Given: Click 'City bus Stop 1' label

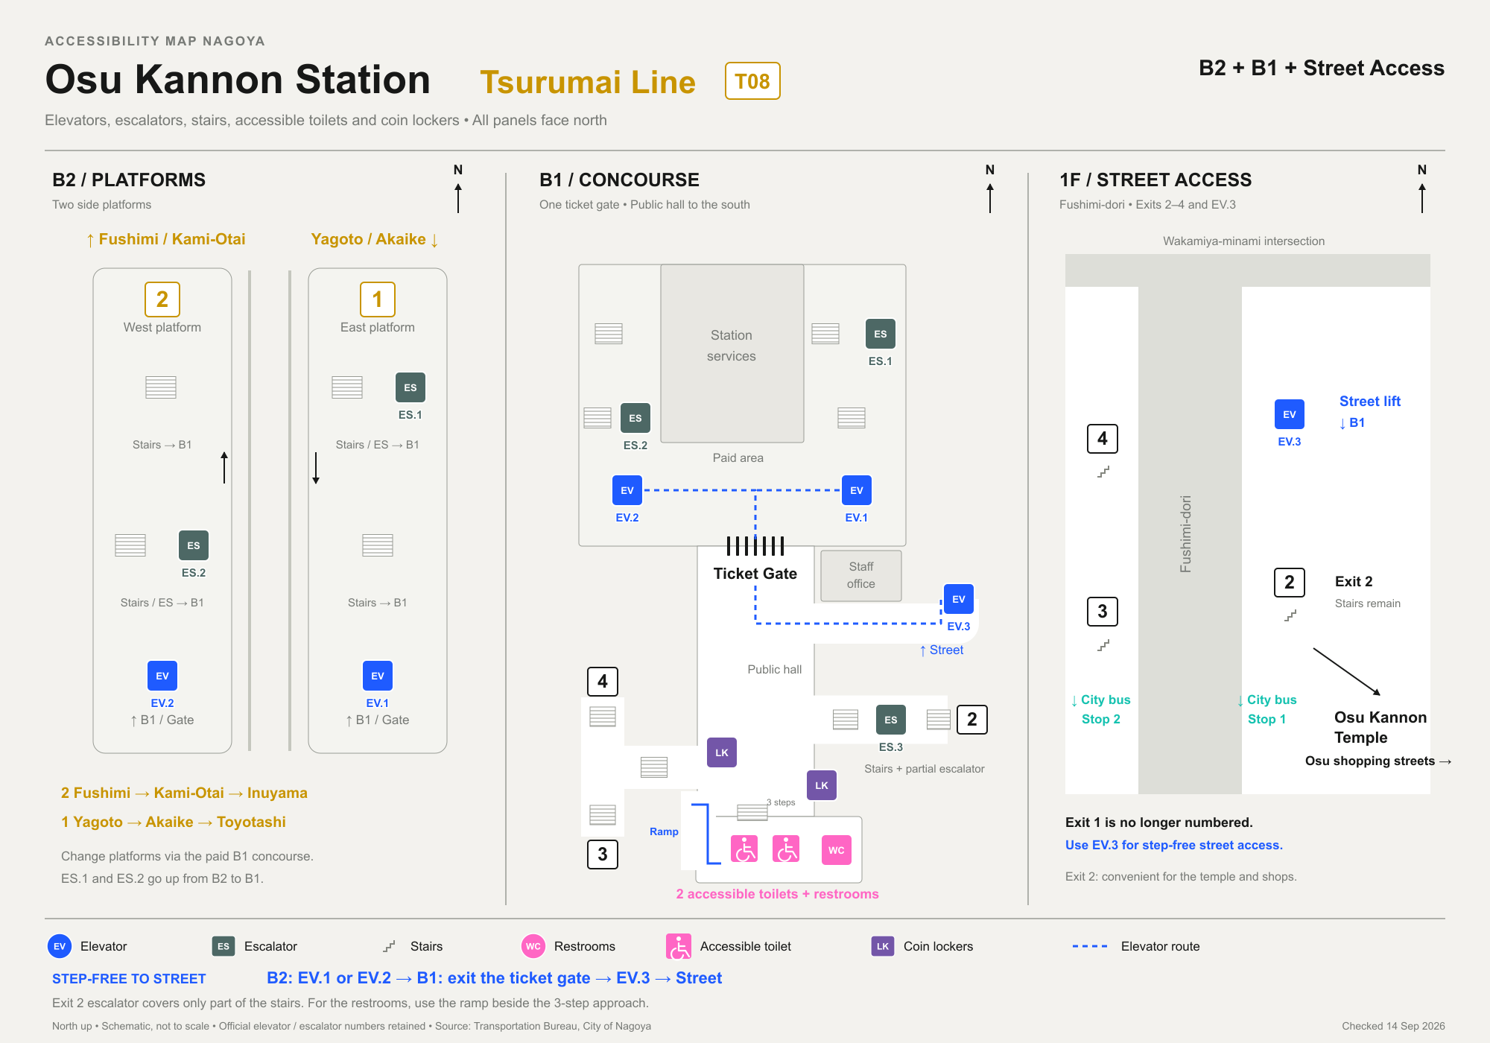Looking at the screenshot, I should pos(1267,709).
